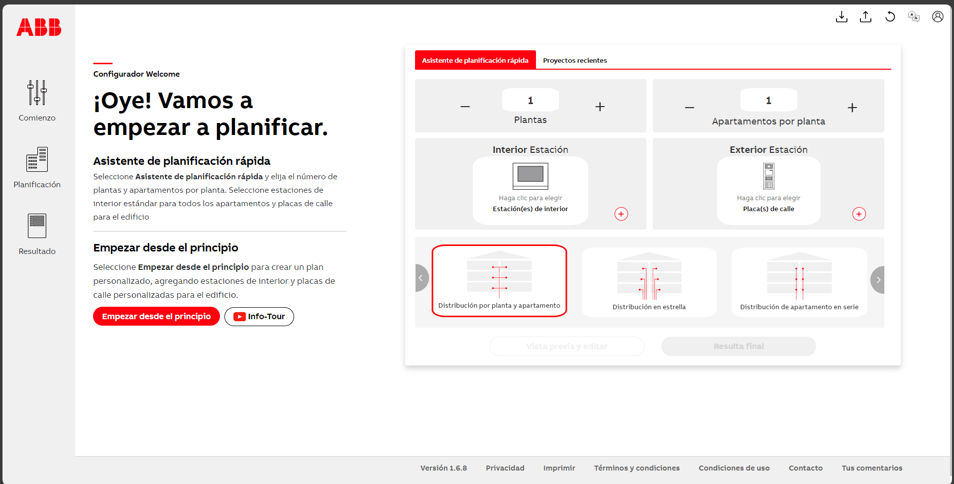Image resolution: width=954 pixels, height=484 pixels.
Task: Open the Resultado section
Action: 37,233
